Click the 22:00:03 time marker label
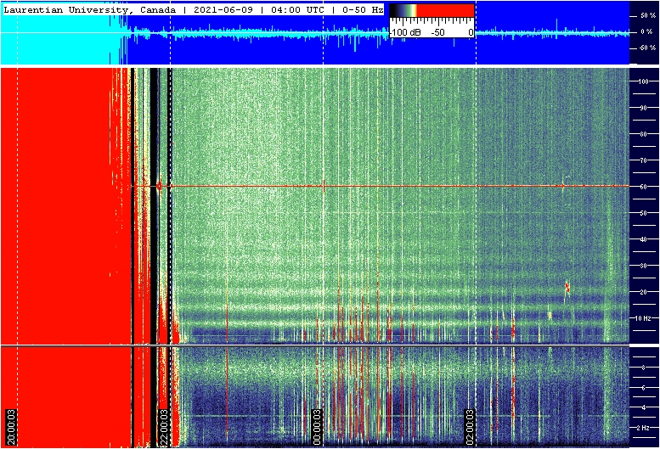This screenshot has height=449, width=660. point(164,427)
